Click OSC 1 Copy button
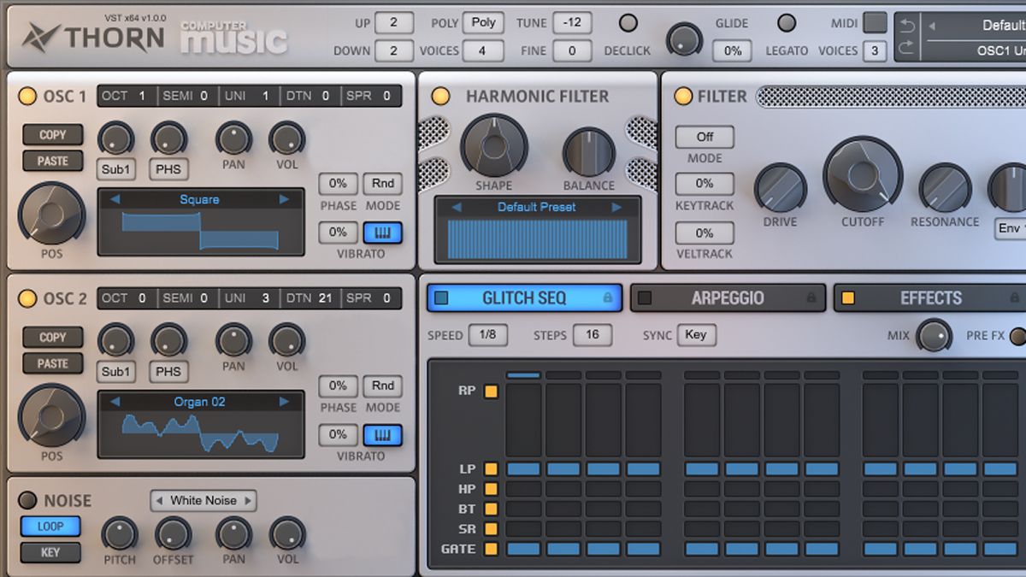 [x=53, y=135]
